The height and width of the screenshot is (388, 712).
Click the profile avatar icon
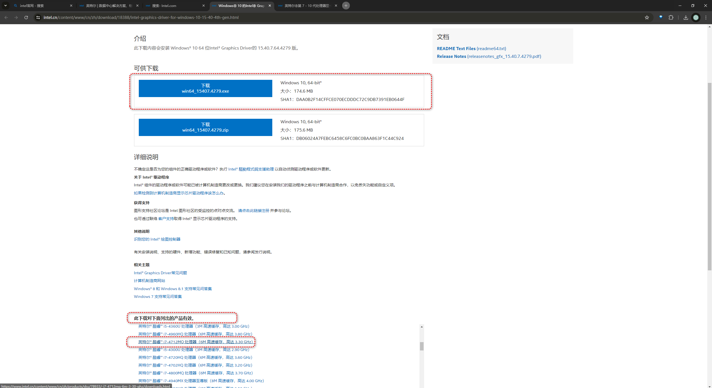click(x=696, y=18)
